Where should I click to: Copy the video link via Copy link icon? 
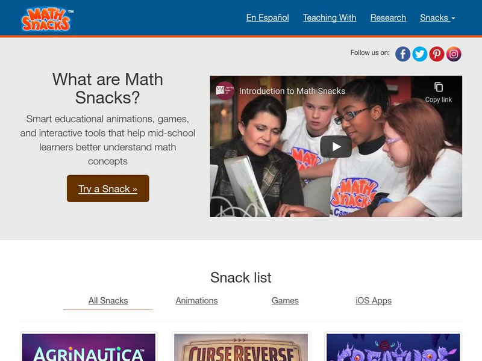click(439, 92)
